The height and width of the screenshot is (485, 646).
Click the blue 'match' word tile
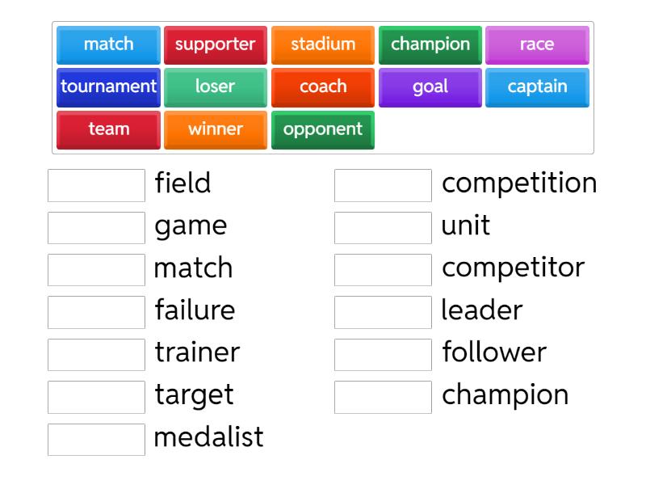point(108,44)
